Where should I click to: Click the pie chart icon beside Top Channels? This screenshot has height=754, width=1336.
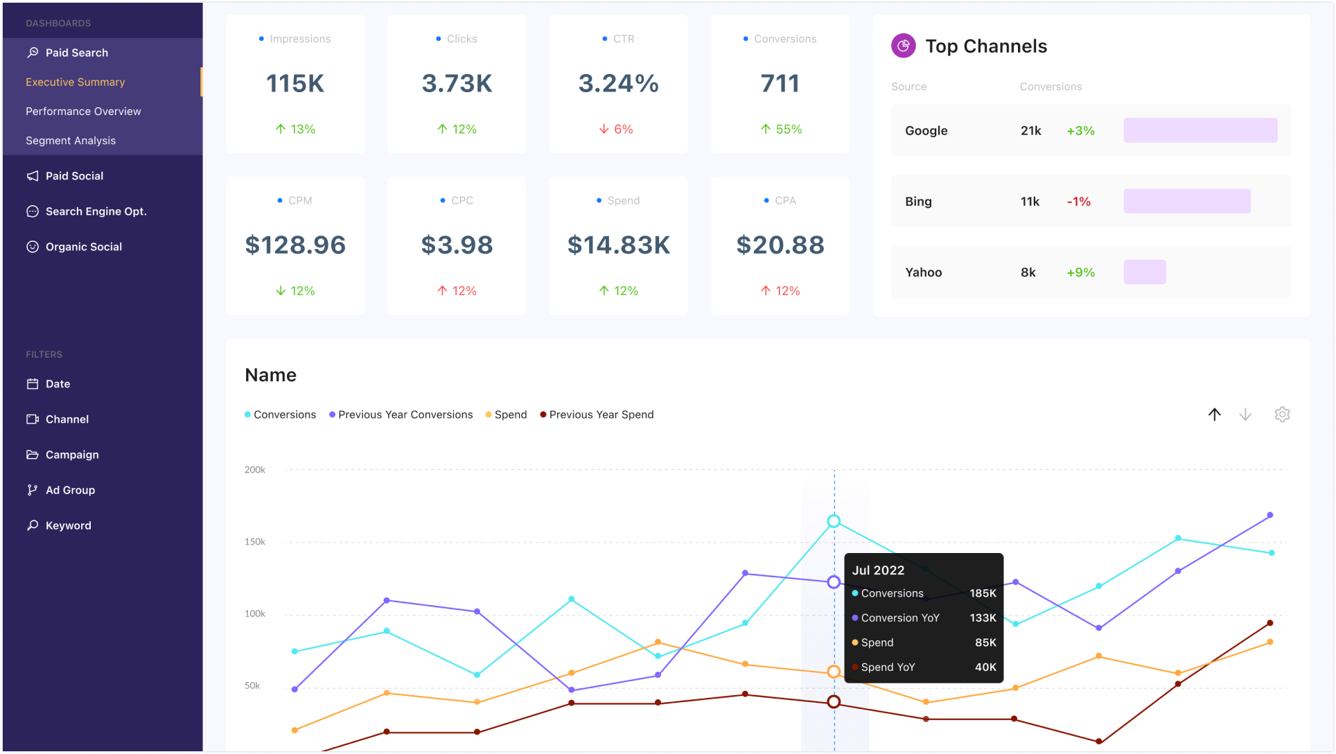(x=903, y=46)
